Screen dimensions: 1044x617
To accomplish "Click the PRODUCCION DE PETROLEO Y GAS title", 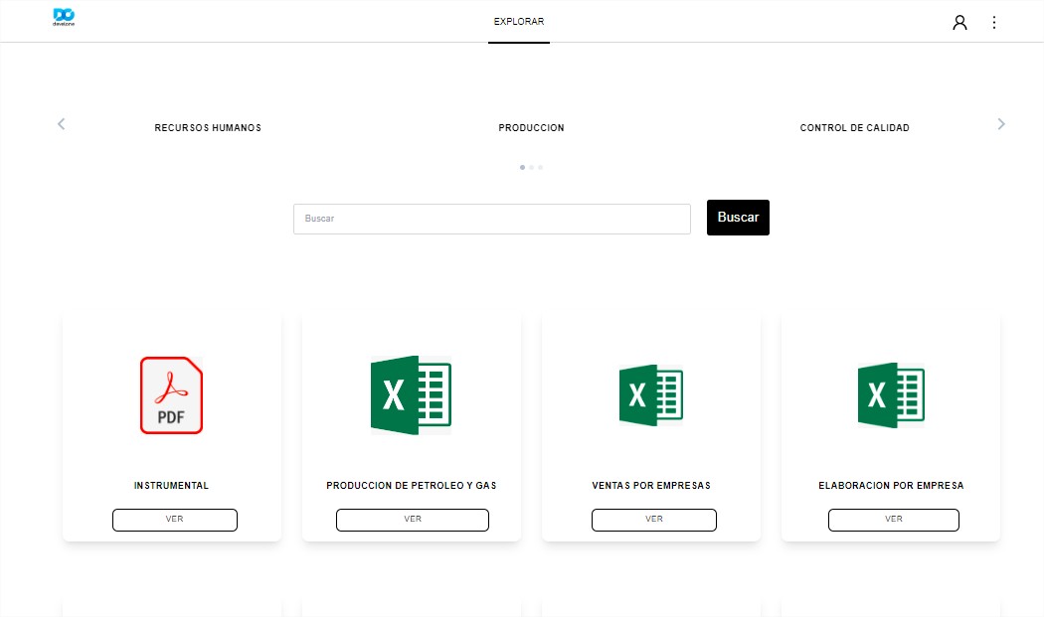I will (412, 486).
